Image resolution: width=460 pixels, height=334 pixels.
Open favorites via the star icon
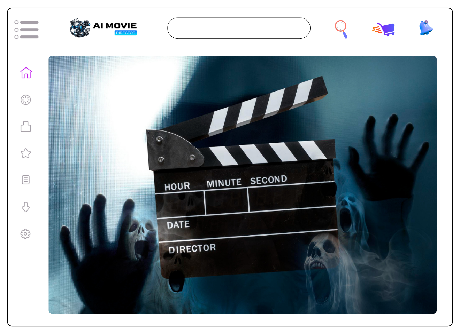point(26,153)
